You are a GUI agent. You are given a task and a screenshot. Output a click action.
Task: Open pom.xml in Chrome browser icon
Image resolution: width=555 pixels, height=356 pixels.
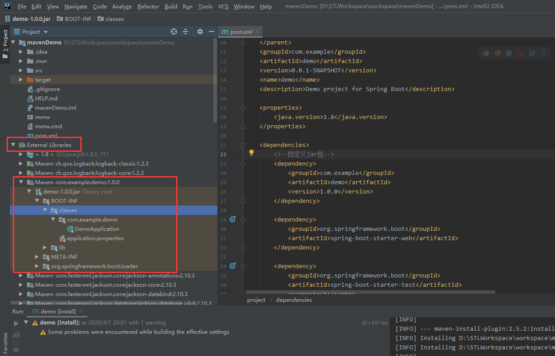point(486,53)
